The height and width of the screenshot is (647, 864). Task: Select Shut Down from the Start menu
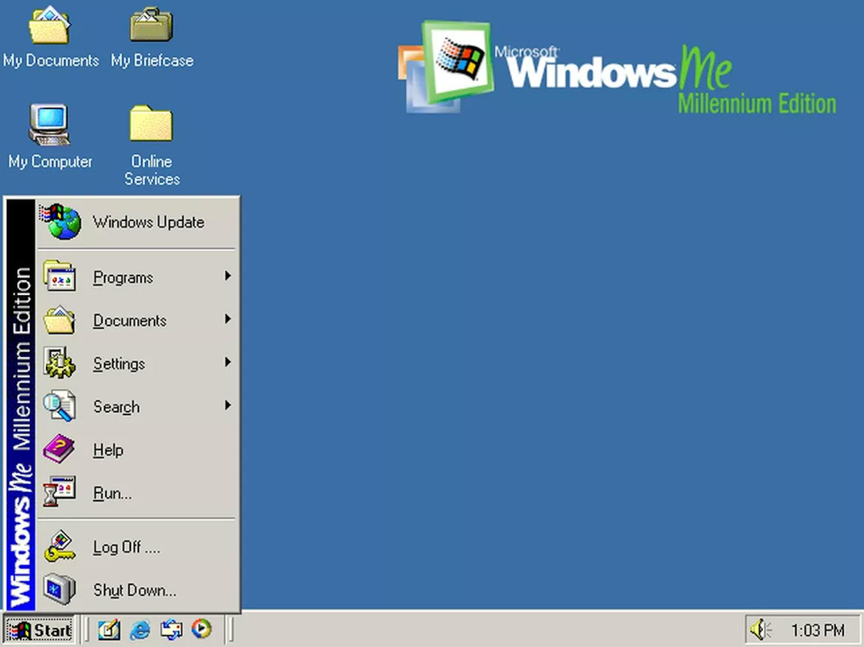tap(134, 590)
